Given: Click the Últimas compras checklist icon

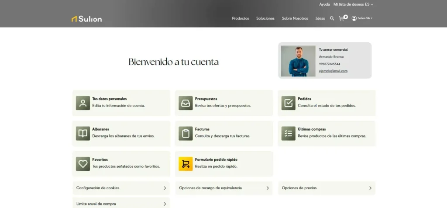Looking at the screenshot, I should pyautogui.click(x=289, y=134).
